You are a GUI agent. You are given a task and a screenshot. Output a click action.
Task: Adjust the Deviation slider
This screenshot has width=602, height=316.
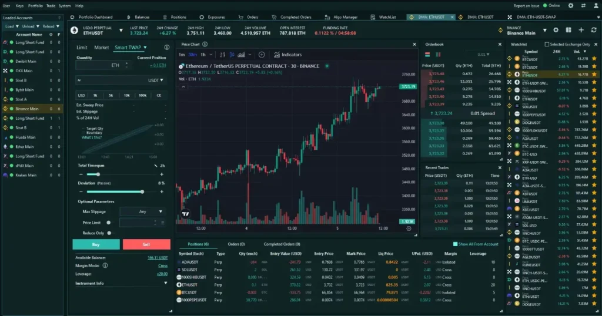(142, 191)
